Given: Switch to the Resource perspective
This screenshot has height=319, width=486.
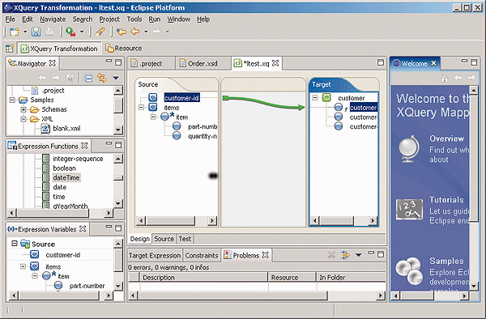Looking at the screenshot, I should click(x=124, y=49).
